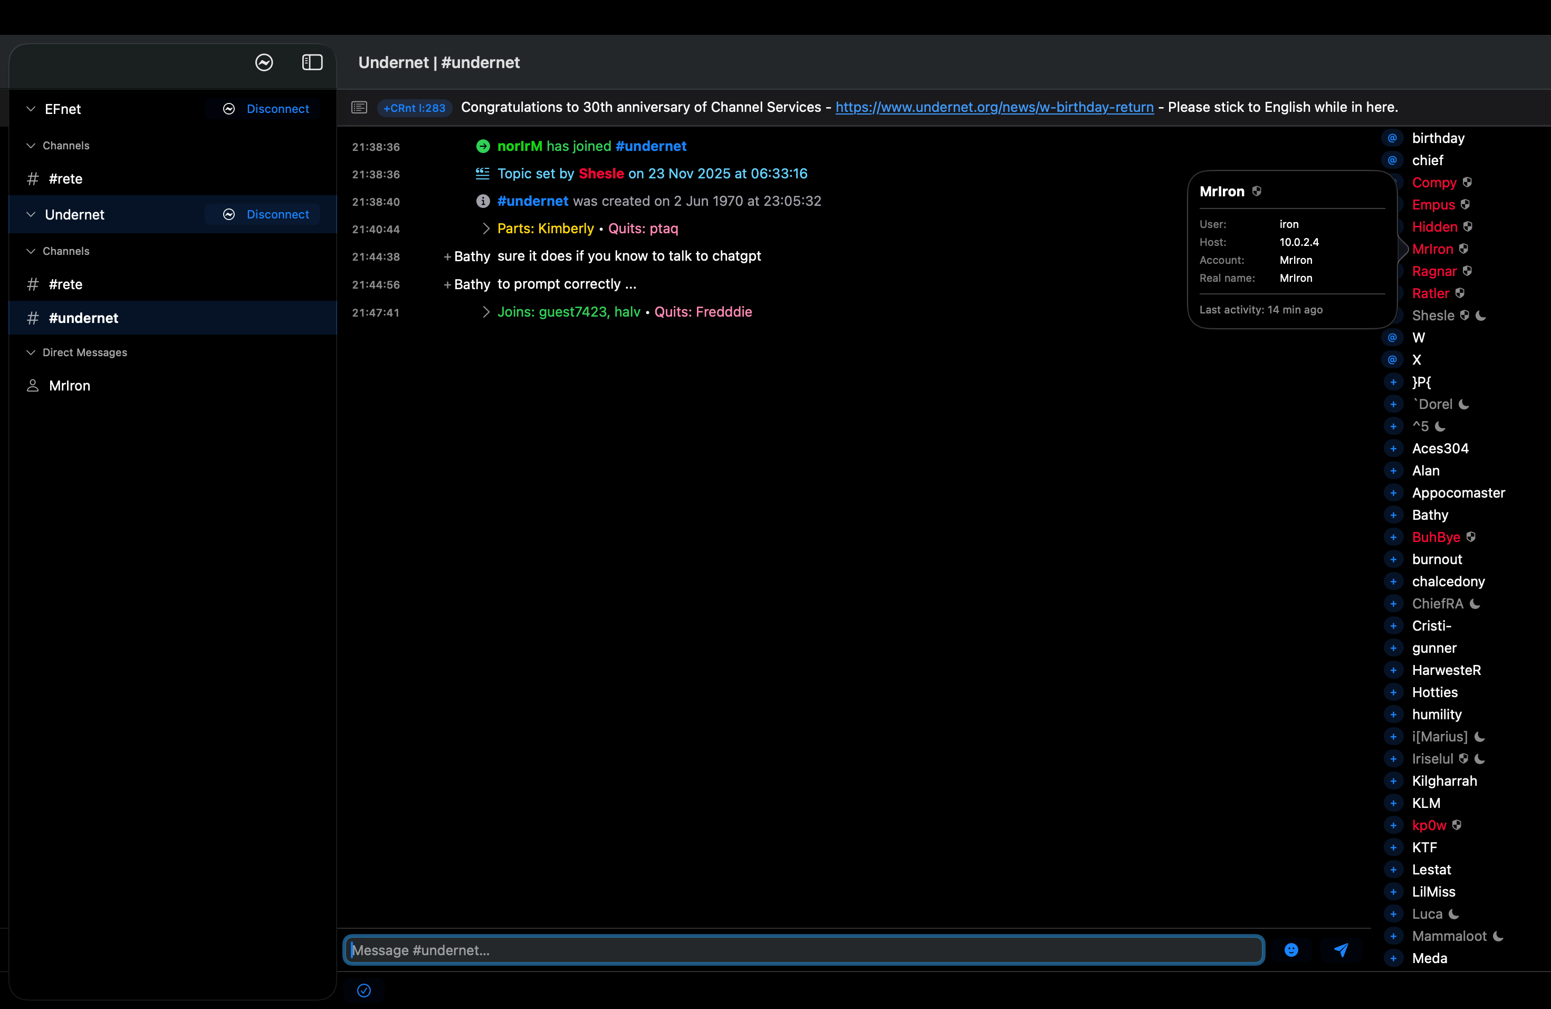This screenshot has height=1009, width=1551.
Task: Collapse the sidebar panel icon
Action: [312, 62]
